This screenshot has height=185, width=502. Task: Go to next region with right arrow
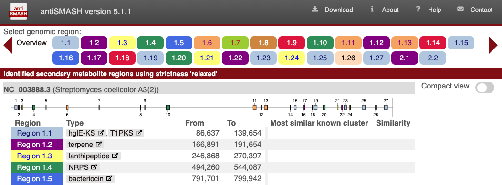pos(493,45)
